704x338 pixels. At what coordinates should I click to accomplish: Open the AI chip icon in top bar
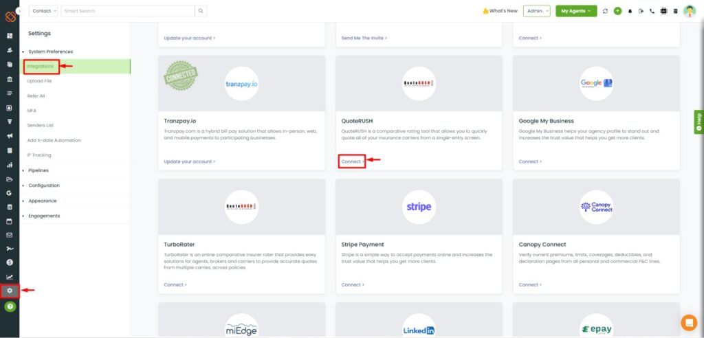[x=664, y=11]
